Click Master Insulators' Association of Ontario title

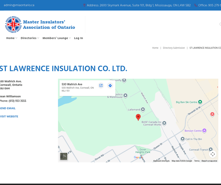(x=49, y=24)
